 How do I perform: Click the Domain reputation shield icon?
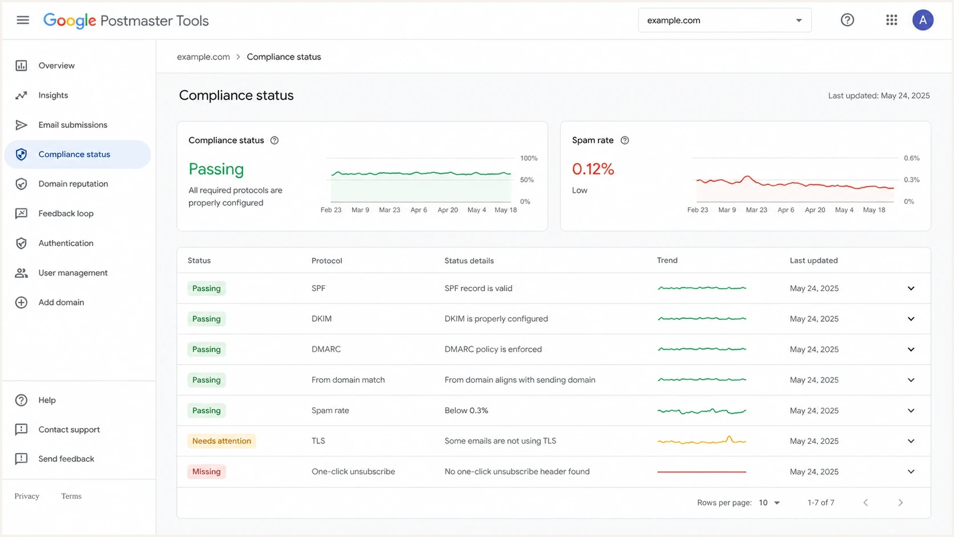21,184
